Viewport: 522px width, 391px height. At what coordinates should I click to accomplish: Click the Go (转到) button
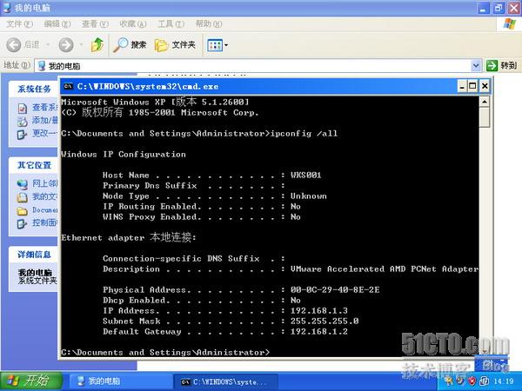pos(501,65)
